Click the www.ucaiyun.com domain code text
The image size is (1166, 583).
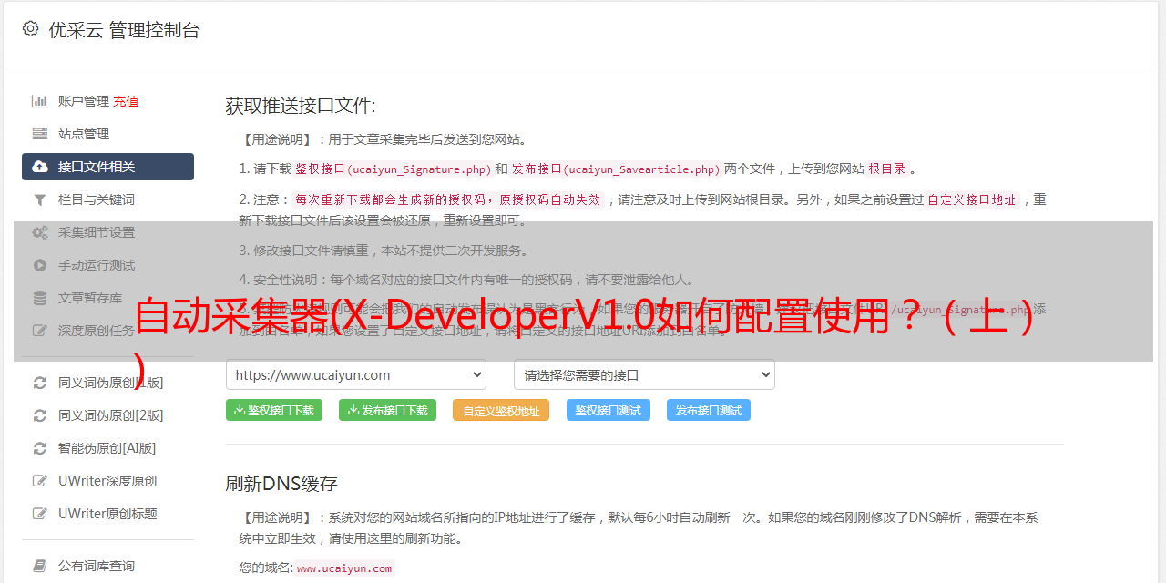coord(344,568)
